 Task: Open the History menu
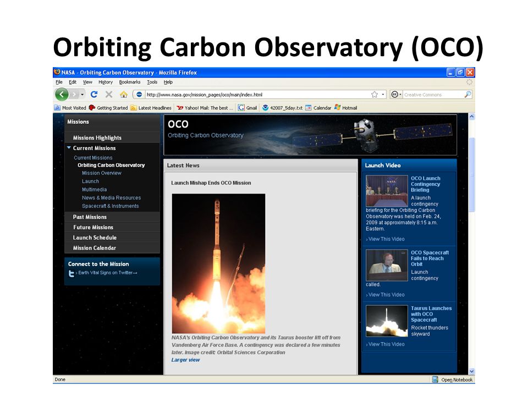[106, 82]
